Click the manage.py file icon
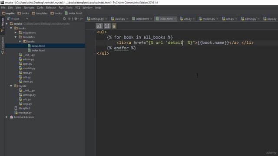The image size is (278, 156). coord(16,113)
